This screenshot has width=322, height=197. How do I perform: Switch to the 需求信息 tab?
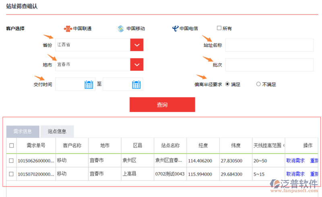tap(23, 131)
